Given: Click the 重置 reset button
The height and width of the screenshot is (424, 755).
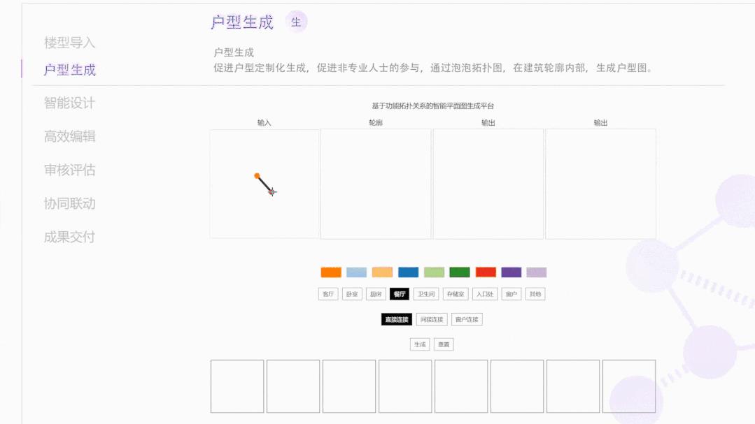Looking at the screenshot, I should click(x=444, y=344).
